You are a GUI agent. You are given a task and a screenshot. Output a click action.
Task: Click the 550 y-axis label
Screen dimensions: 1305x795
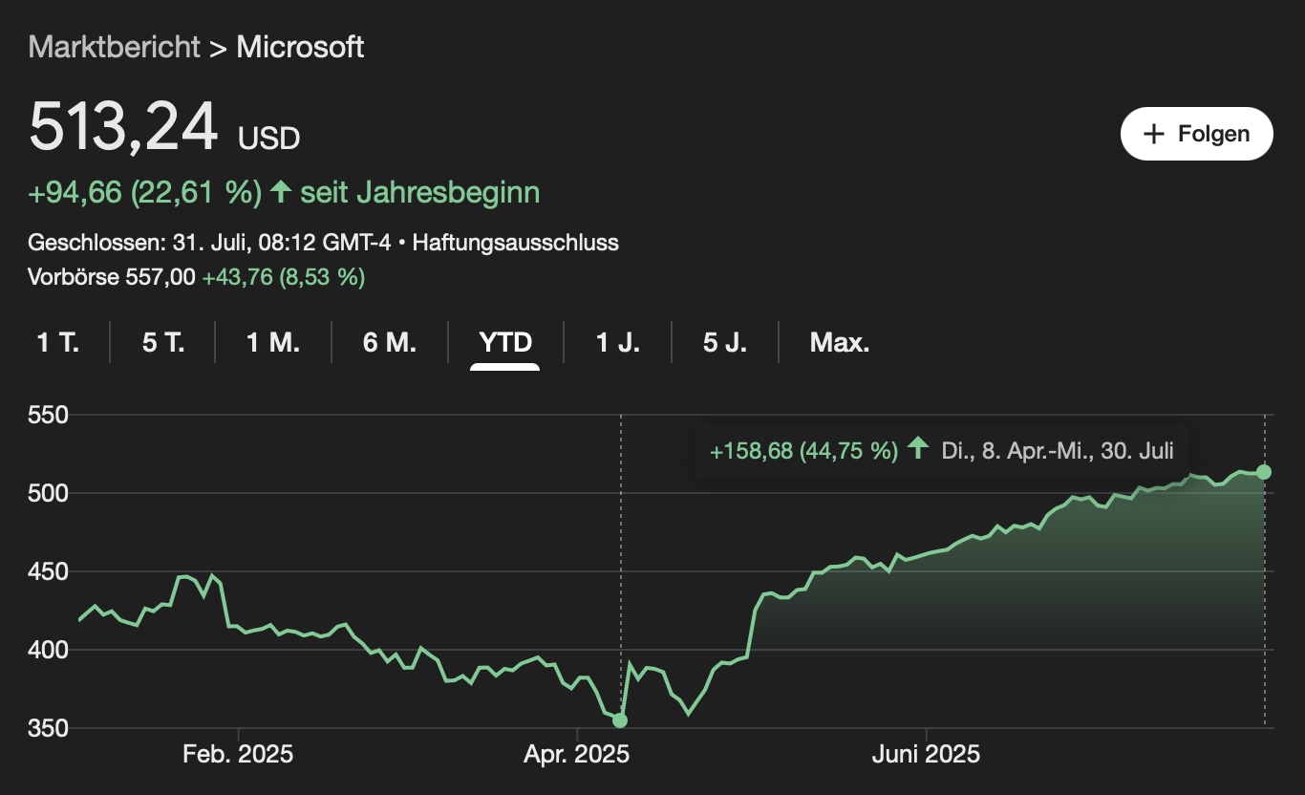click(47, 416)
